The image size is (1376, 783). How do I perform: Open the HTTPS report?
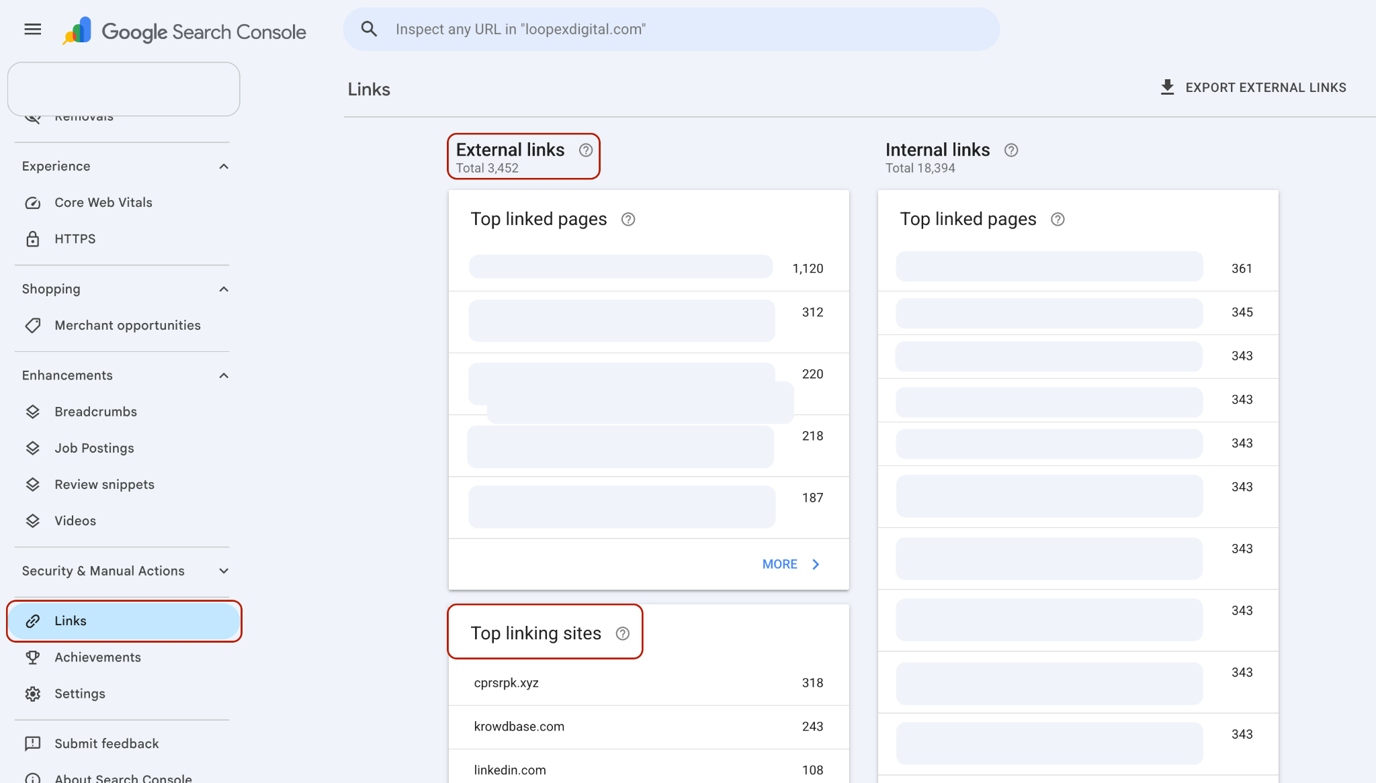[124, 239]
